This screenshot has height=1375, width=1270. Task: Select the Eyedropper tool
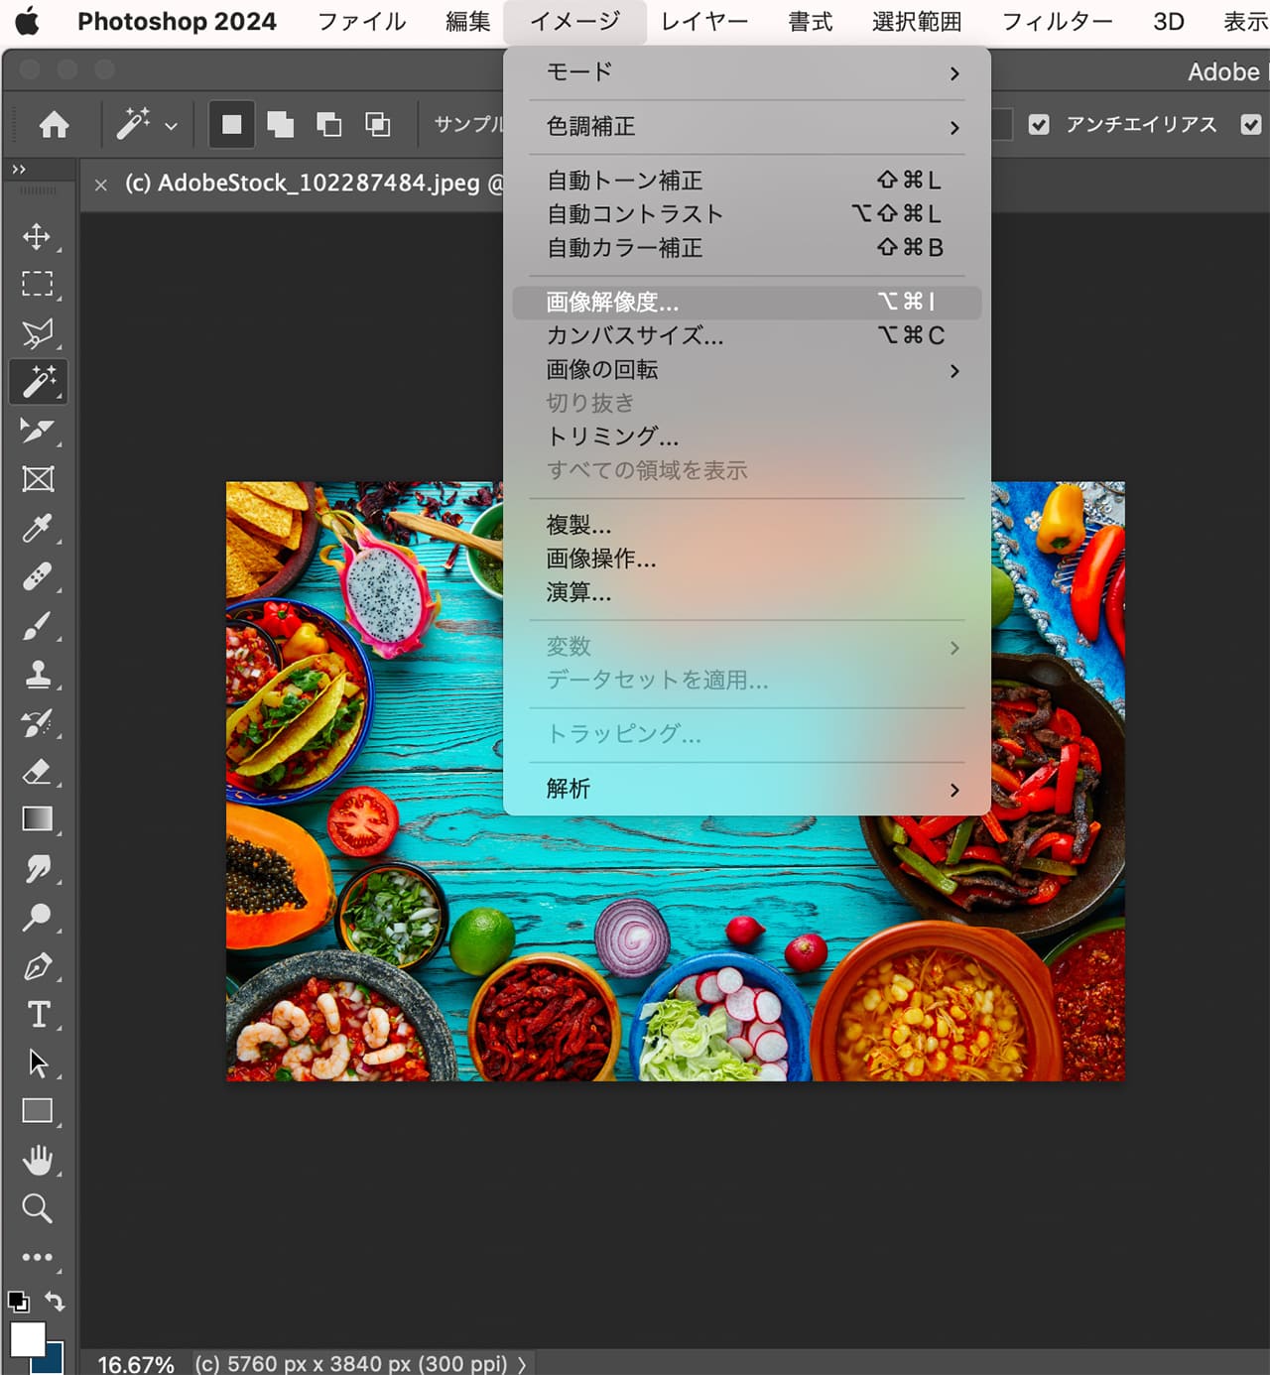point(37,528)
